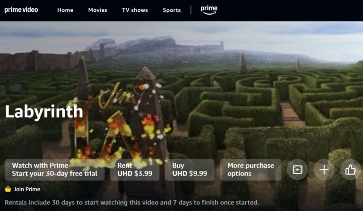Click the yellow shopping bag icon

8,189
